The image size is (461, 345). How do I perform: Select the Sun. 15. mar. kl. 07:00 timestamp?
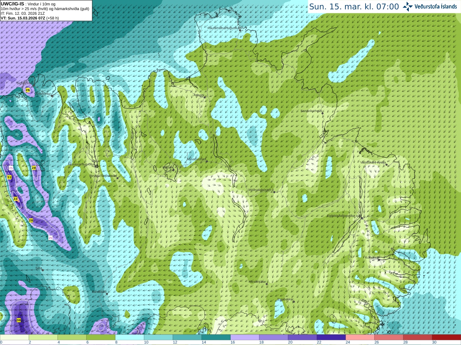point(354,6)
